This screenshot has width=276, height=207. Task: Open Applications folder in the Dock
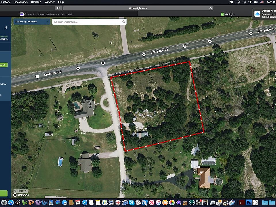(x=265, y=203)
